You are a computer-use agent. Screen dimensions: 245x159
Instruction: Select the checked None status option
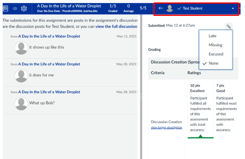pyautogui.click(x=213, y=63)
